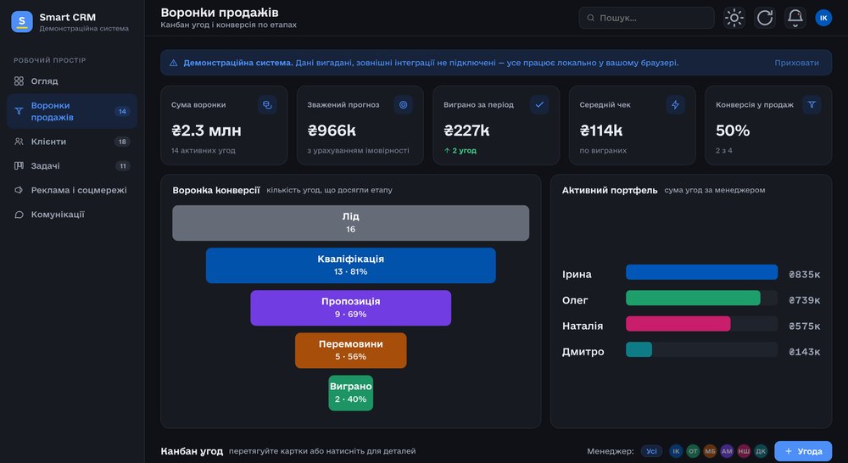848x463 pixels.
Task: Click the ₴835k amount for Ірина
Action: pyautogui.click(x=804, y=275)
